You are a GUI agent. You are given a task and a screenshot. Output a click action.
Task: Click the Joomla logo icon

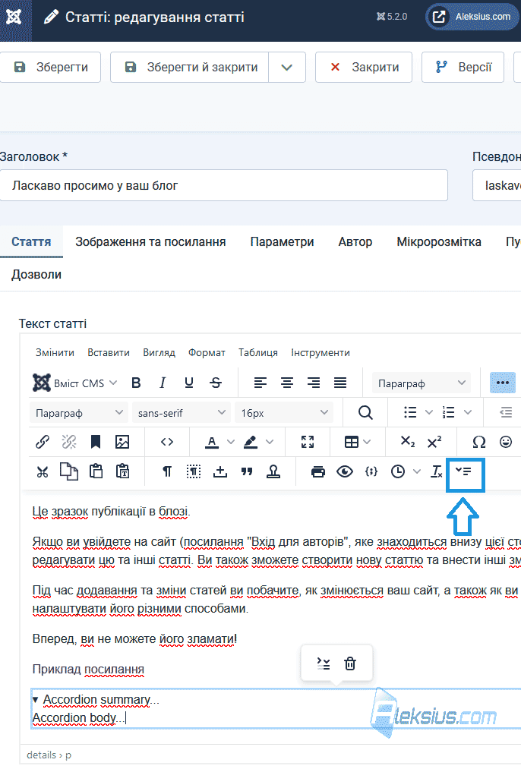tap(14, 17)
